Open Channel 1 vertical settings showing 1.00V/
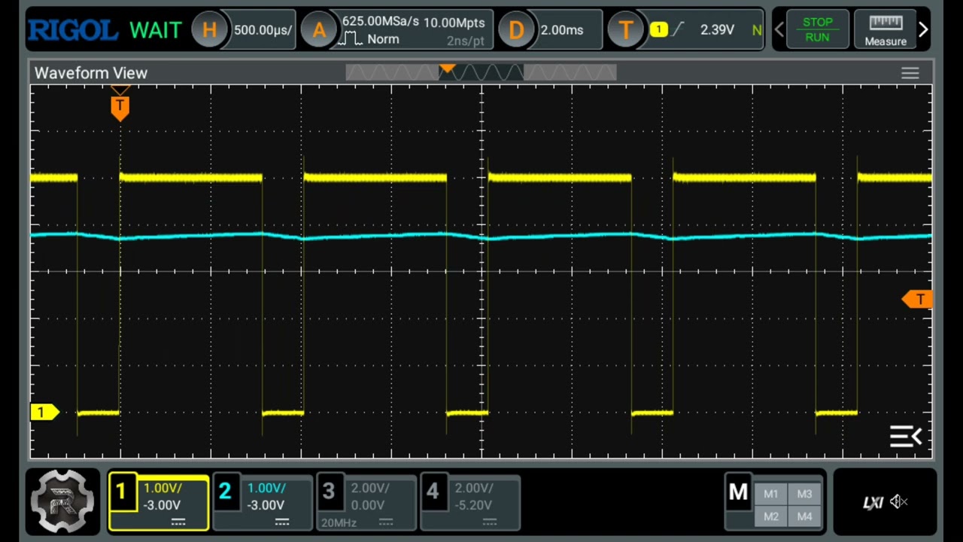963x542 pixels. coord(158,501)
